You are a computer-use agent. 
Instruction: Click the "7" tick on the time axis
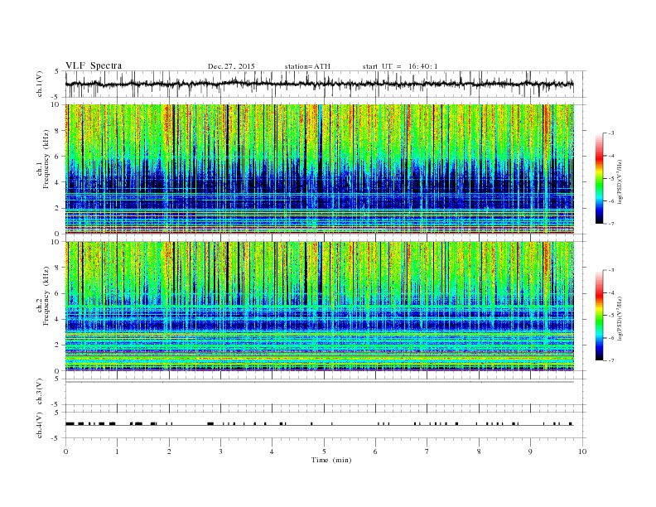pos(427,451)
